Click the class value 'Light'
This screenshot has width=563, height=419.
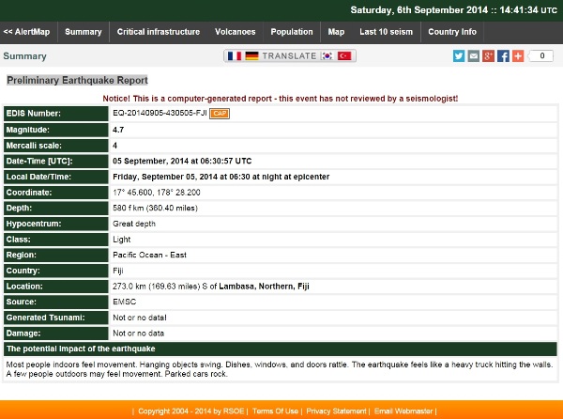[121, 240]
